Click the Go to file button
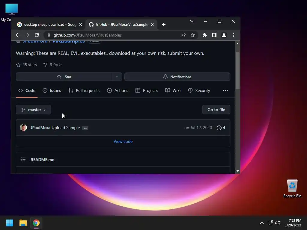The height and width of the screenshot is (230, 307). tap(216, 110)
